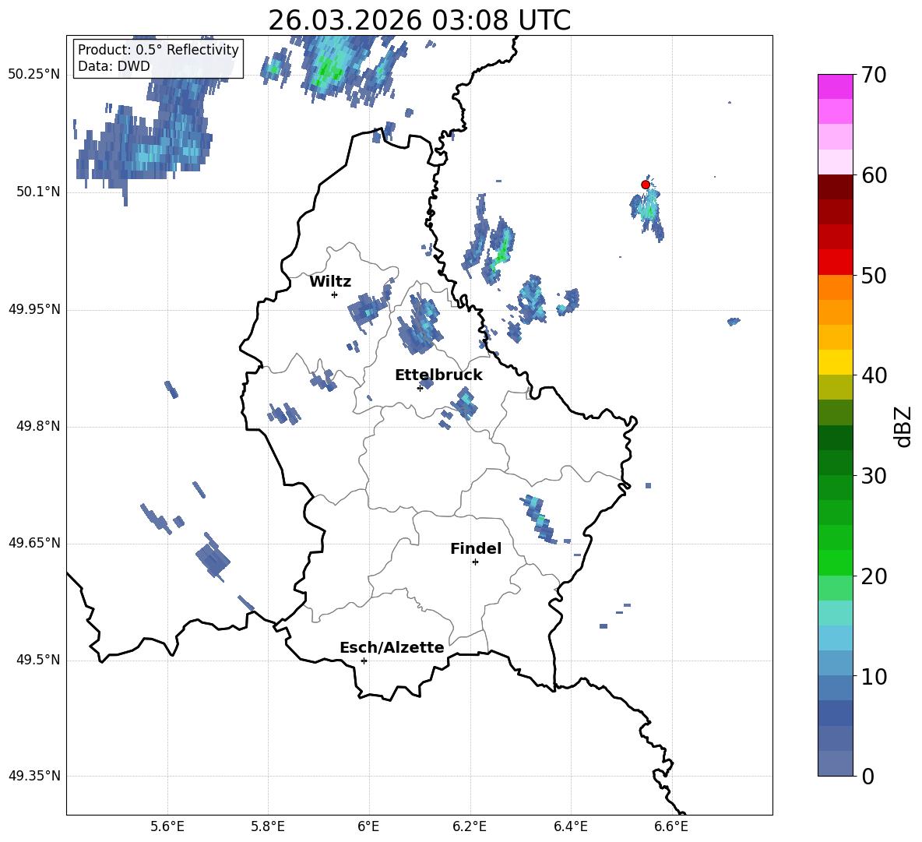
Task: Click the 50.25°N latitude label
Action: tap(34, 75)
